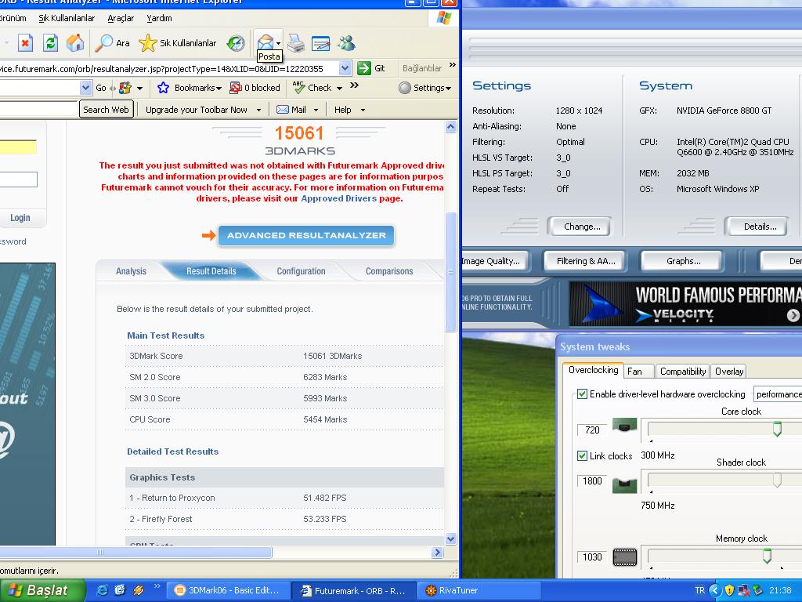Click the Filtering & AA... button
Screen dimensions: 802x602
tap(586, 261)
